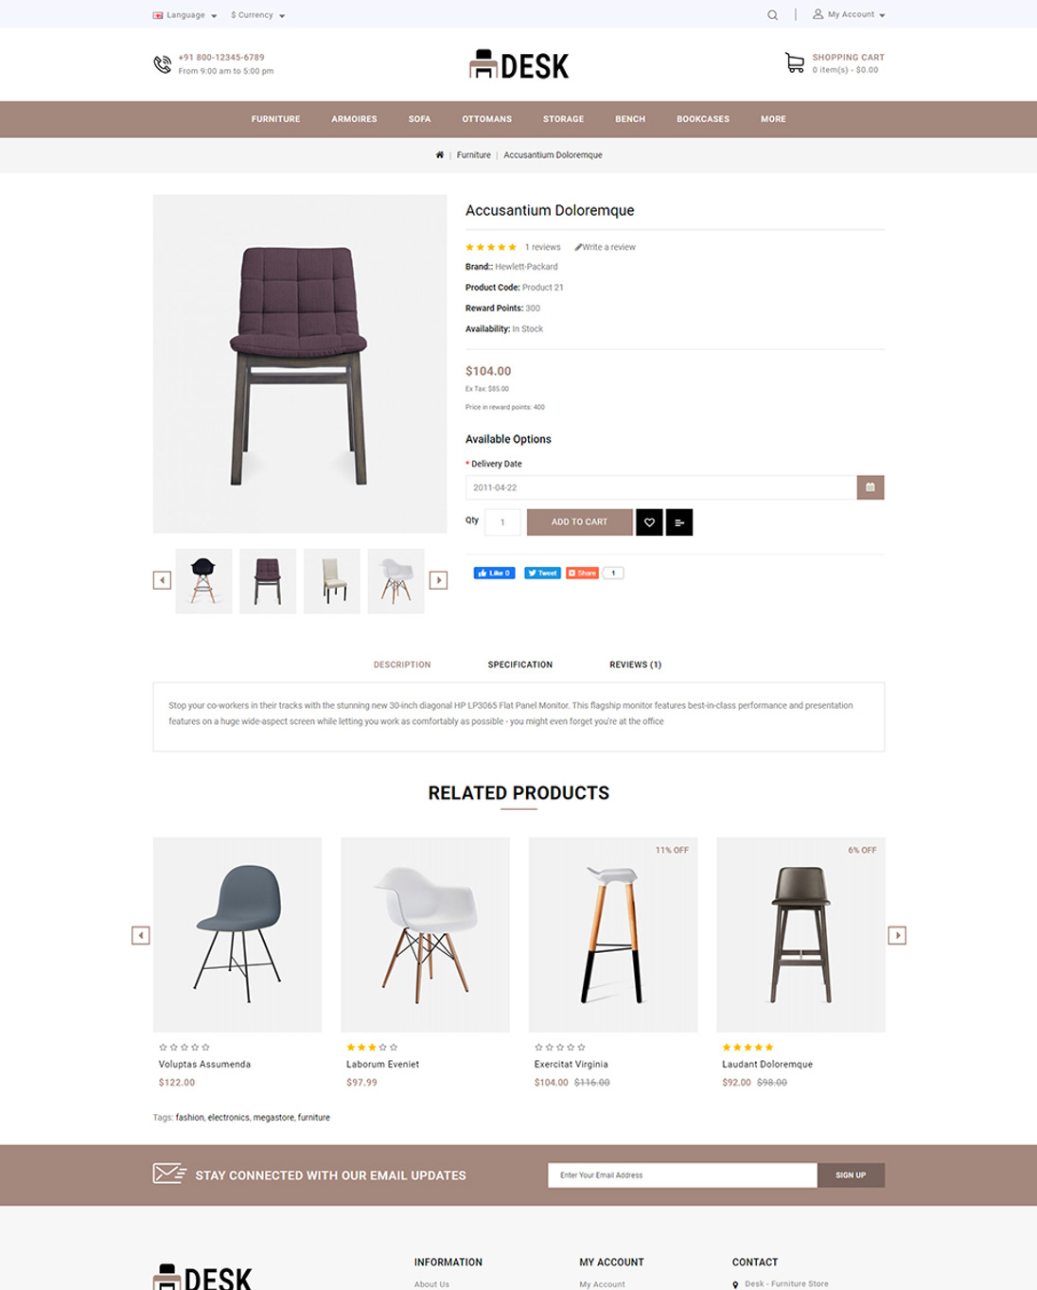Open the Sofa menu item
Viewport: 1037px width, 1290px height.
(419, 119)
